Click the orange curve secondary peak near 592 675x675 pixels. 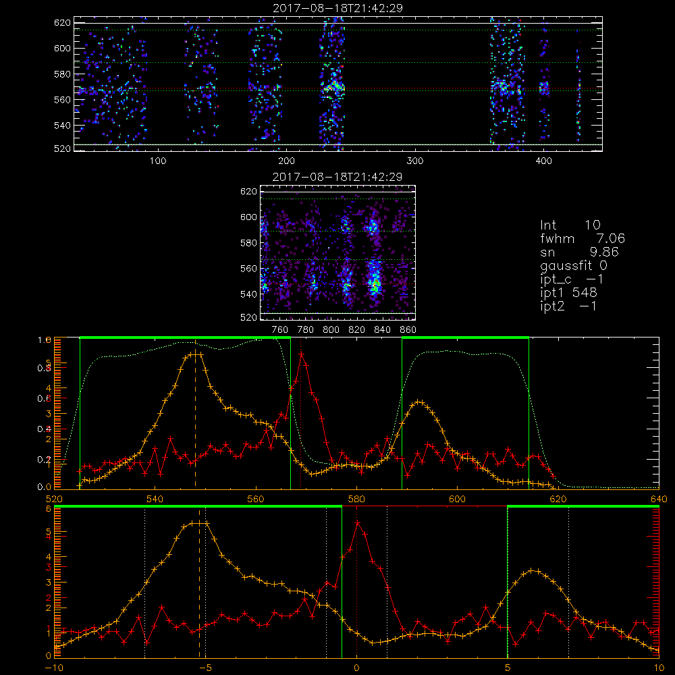419,402
